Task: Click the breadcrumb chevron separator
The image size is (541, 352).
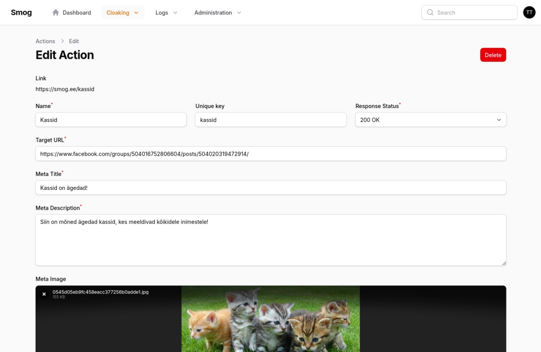Action: [x=62, y=41]
